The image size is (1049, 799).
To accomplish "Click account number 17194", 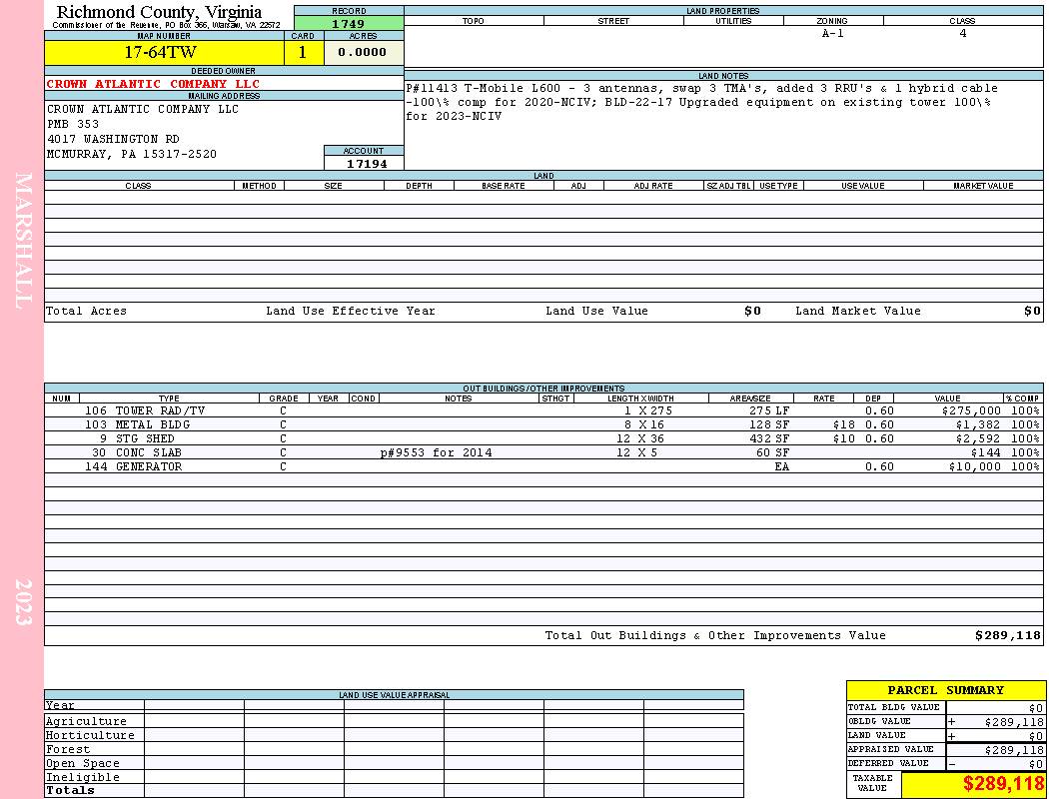I will tap(367, 164).
